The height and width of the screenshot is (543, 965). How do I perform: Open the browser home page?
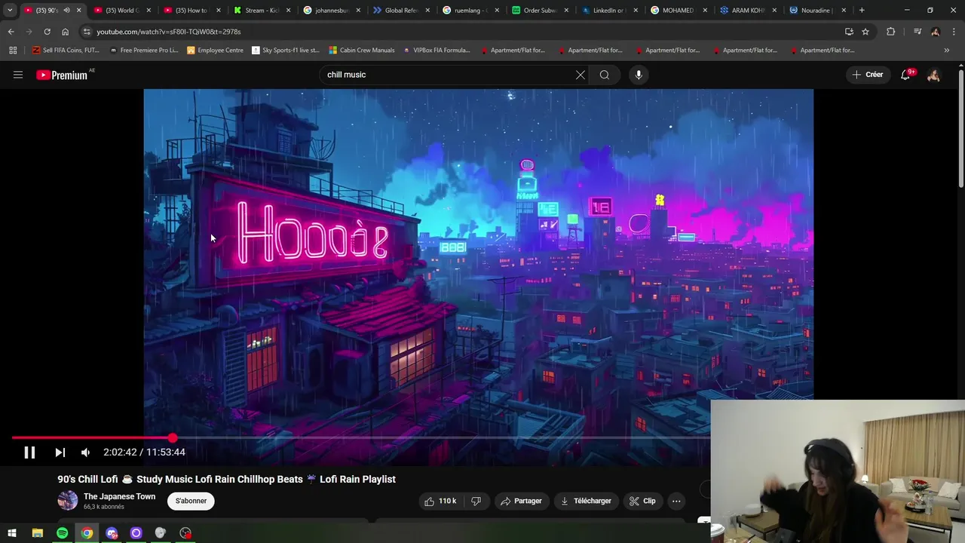tap(65, 32)
